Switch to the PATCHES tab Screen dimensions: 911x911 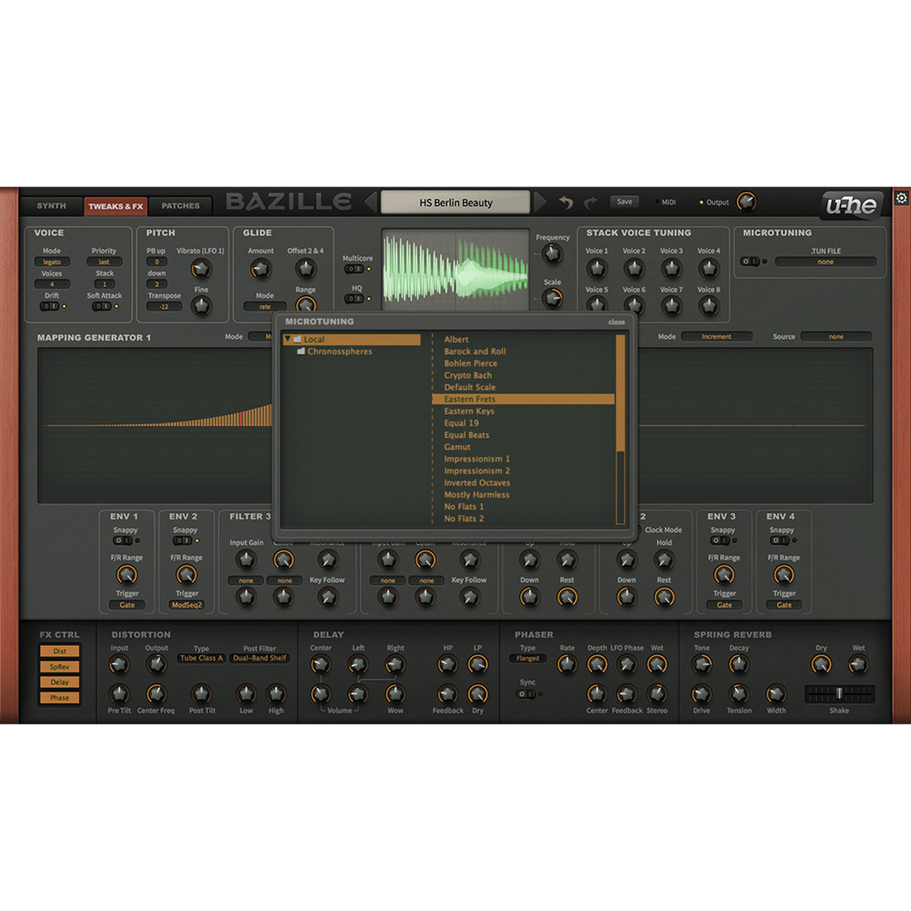(x=180, y=206)
